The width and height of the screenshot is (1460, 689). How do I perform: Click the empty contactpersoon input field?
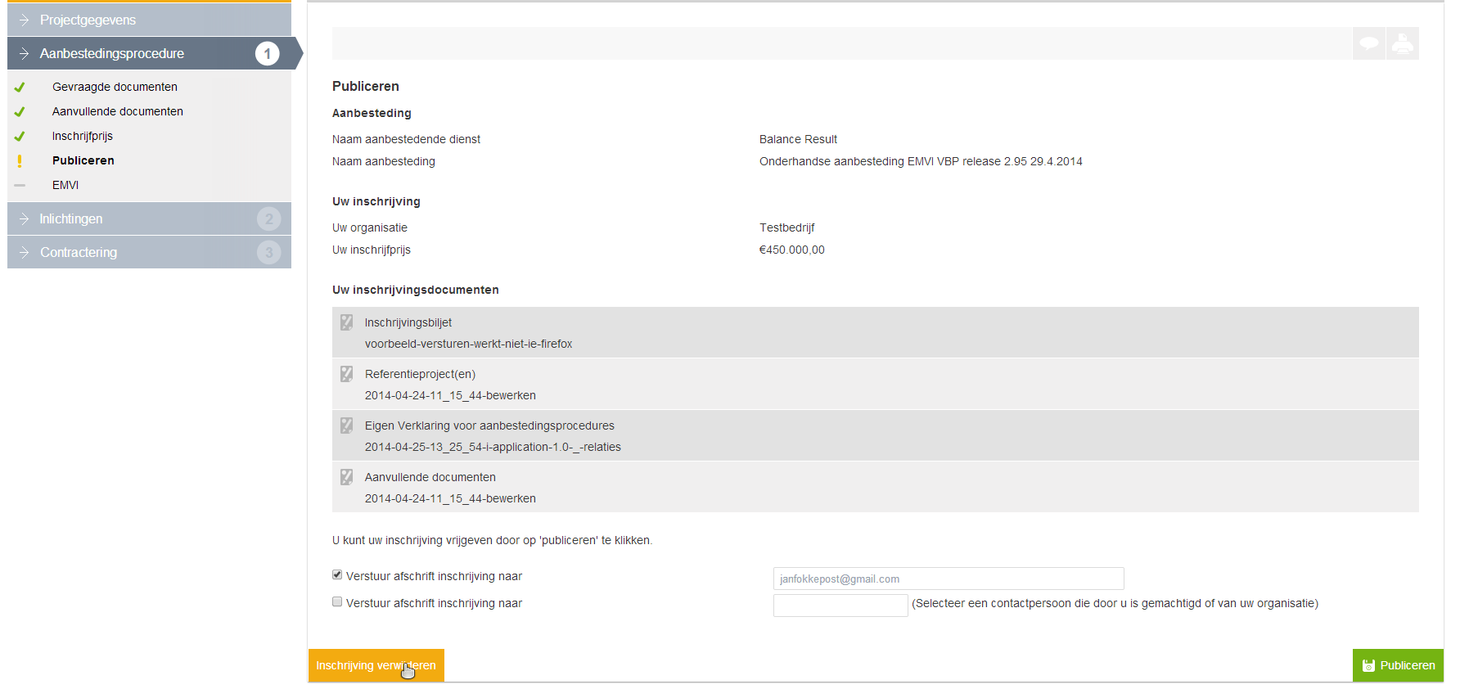click(x=840, y=606)
